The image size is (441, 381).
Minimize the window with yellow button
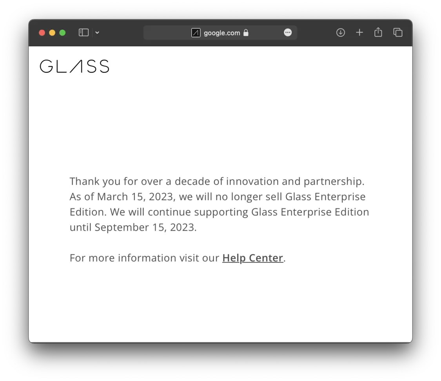(52, 33)
